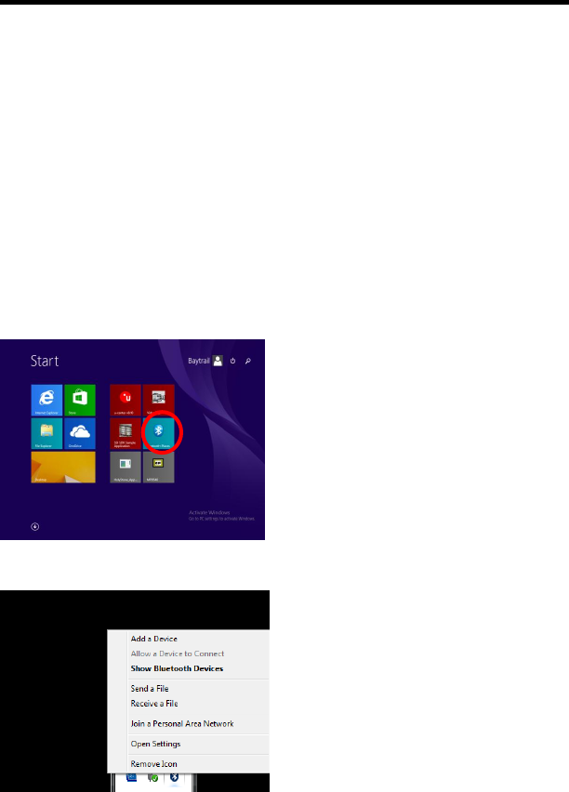
Task: Open the gray MP9540 tile
Action: [x=159, y=468]
